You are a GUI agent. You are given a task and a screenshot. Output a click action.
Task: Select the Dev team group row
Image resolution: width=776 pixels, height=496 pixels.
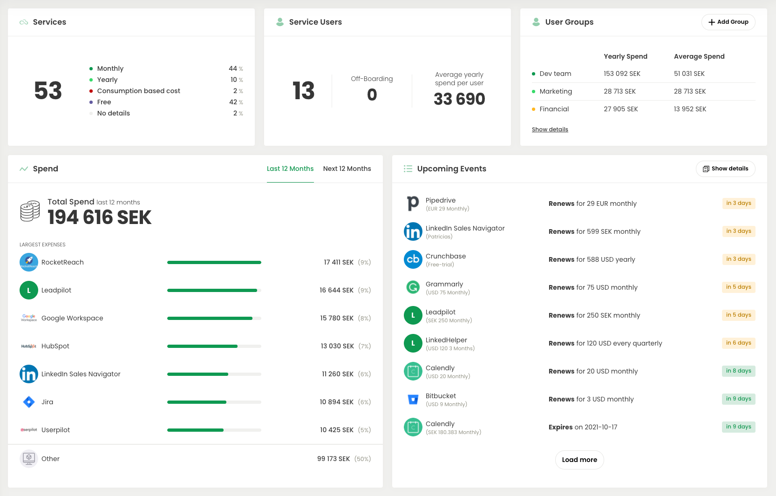tap(644, 74)
